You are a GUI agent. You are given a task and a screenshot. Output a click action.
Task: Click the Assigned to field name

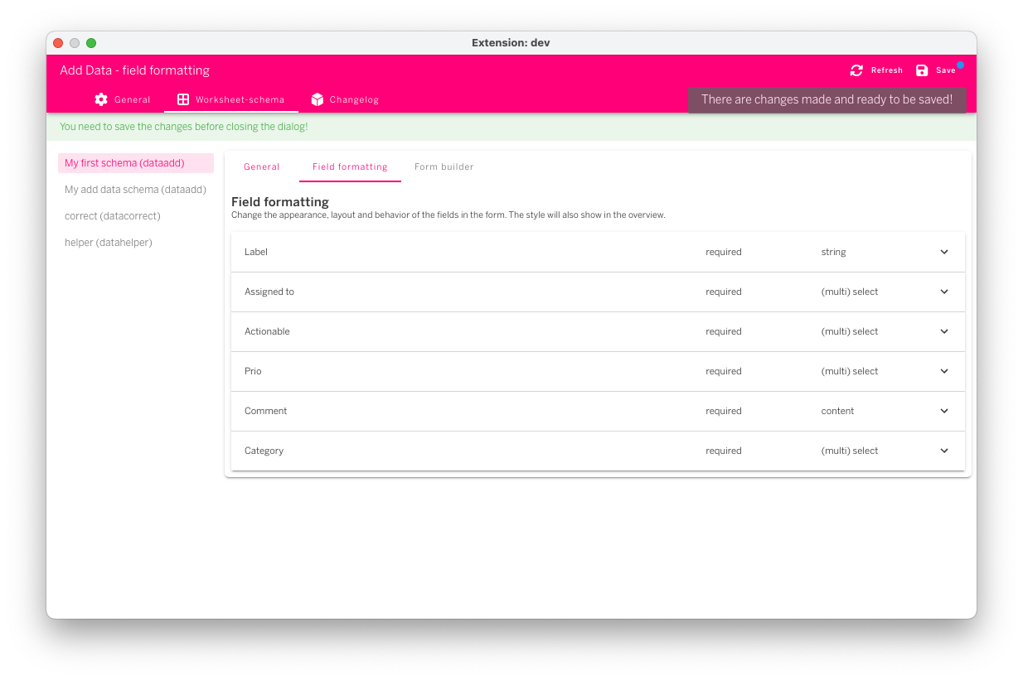269,292
